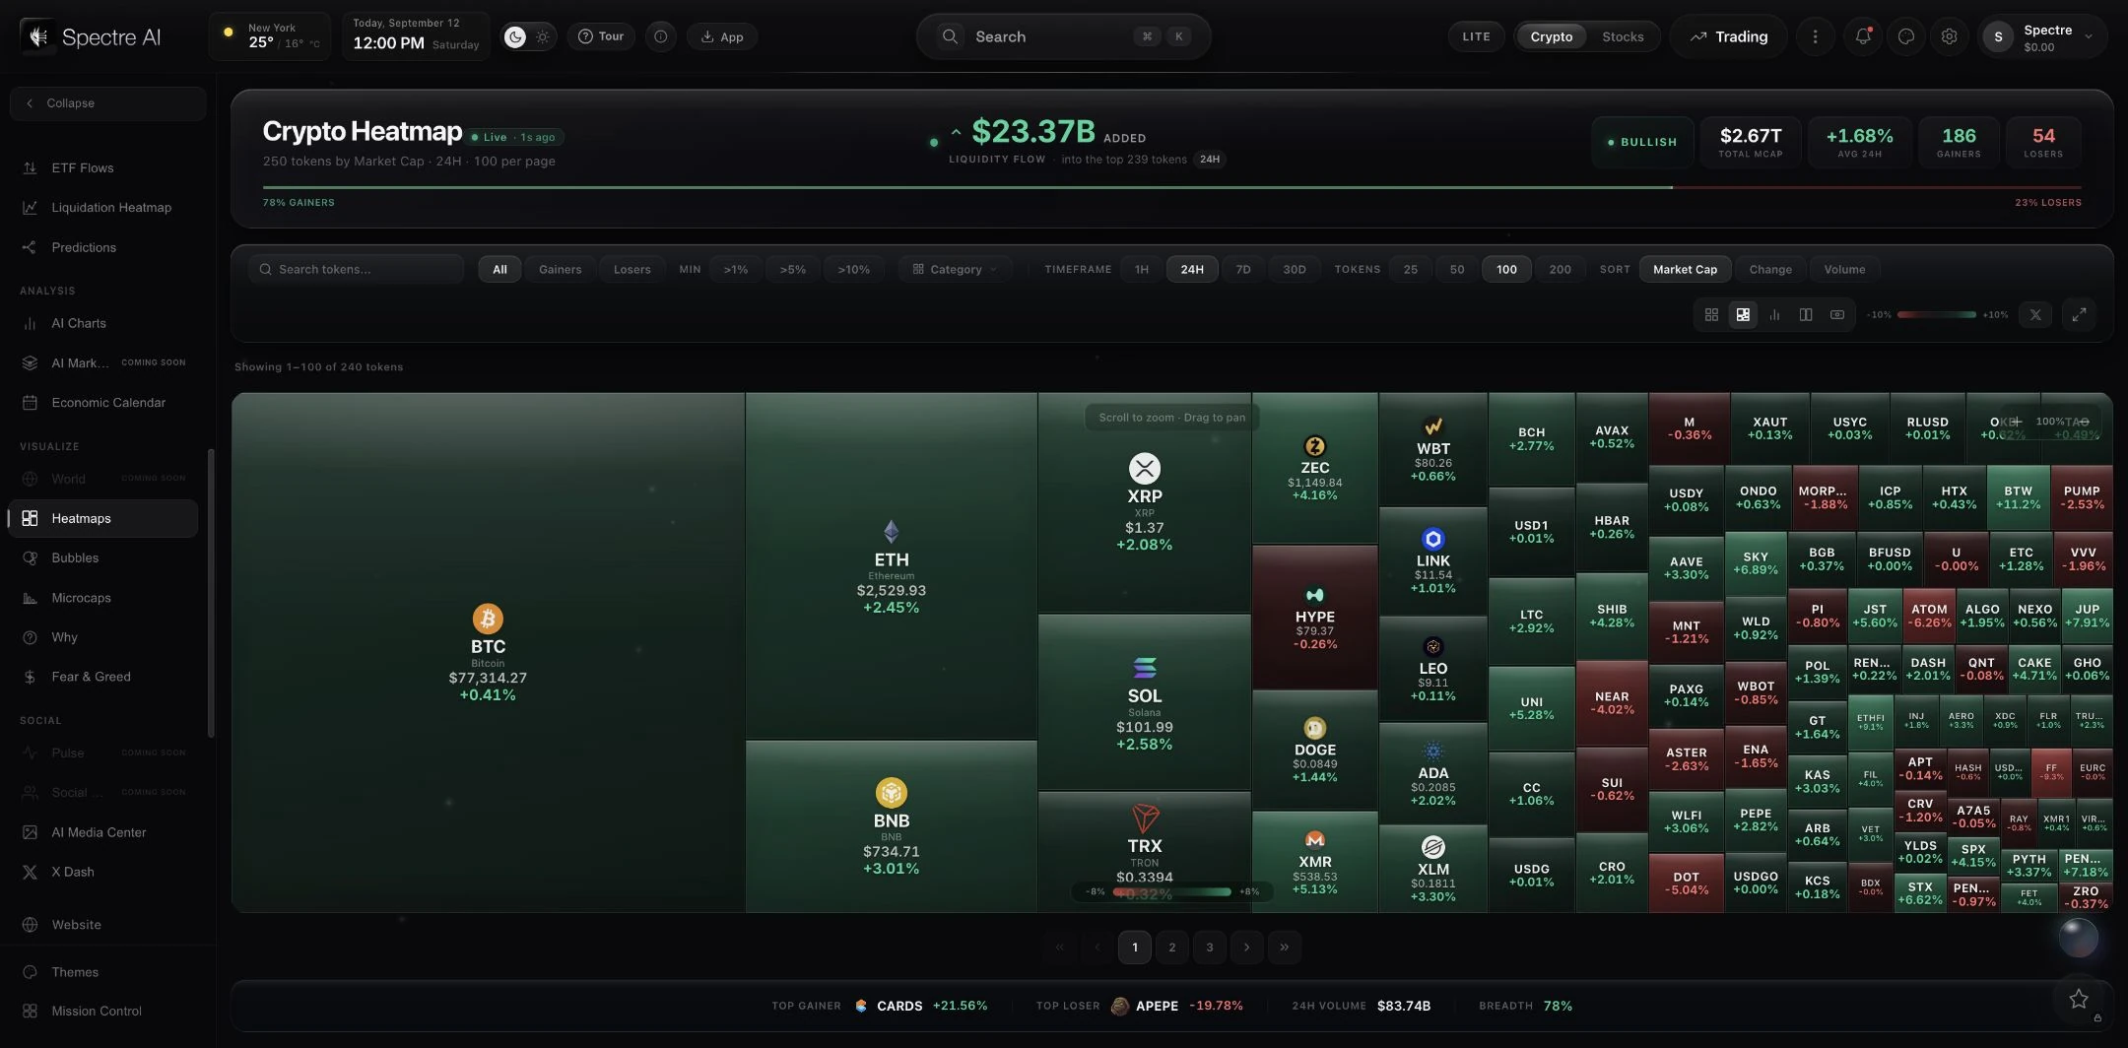
Task: Filter heatmap to Gainers
Action: pyautogui.click(x=560, y=269)
